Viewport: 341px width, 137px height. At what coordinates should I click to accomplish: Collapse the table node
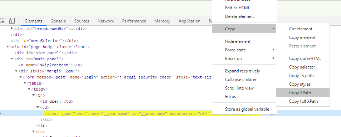tap(25, 83)
